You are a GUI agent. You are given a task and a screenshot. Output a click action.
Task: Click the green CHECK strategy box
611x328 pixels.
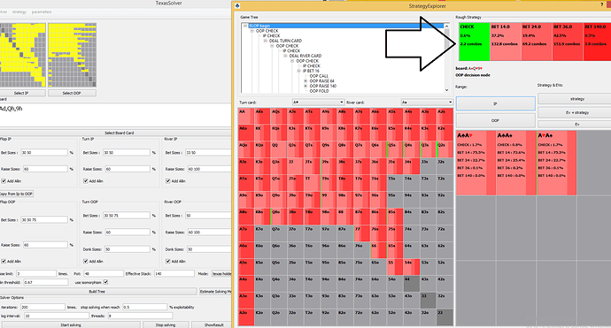tap(474, 42)
